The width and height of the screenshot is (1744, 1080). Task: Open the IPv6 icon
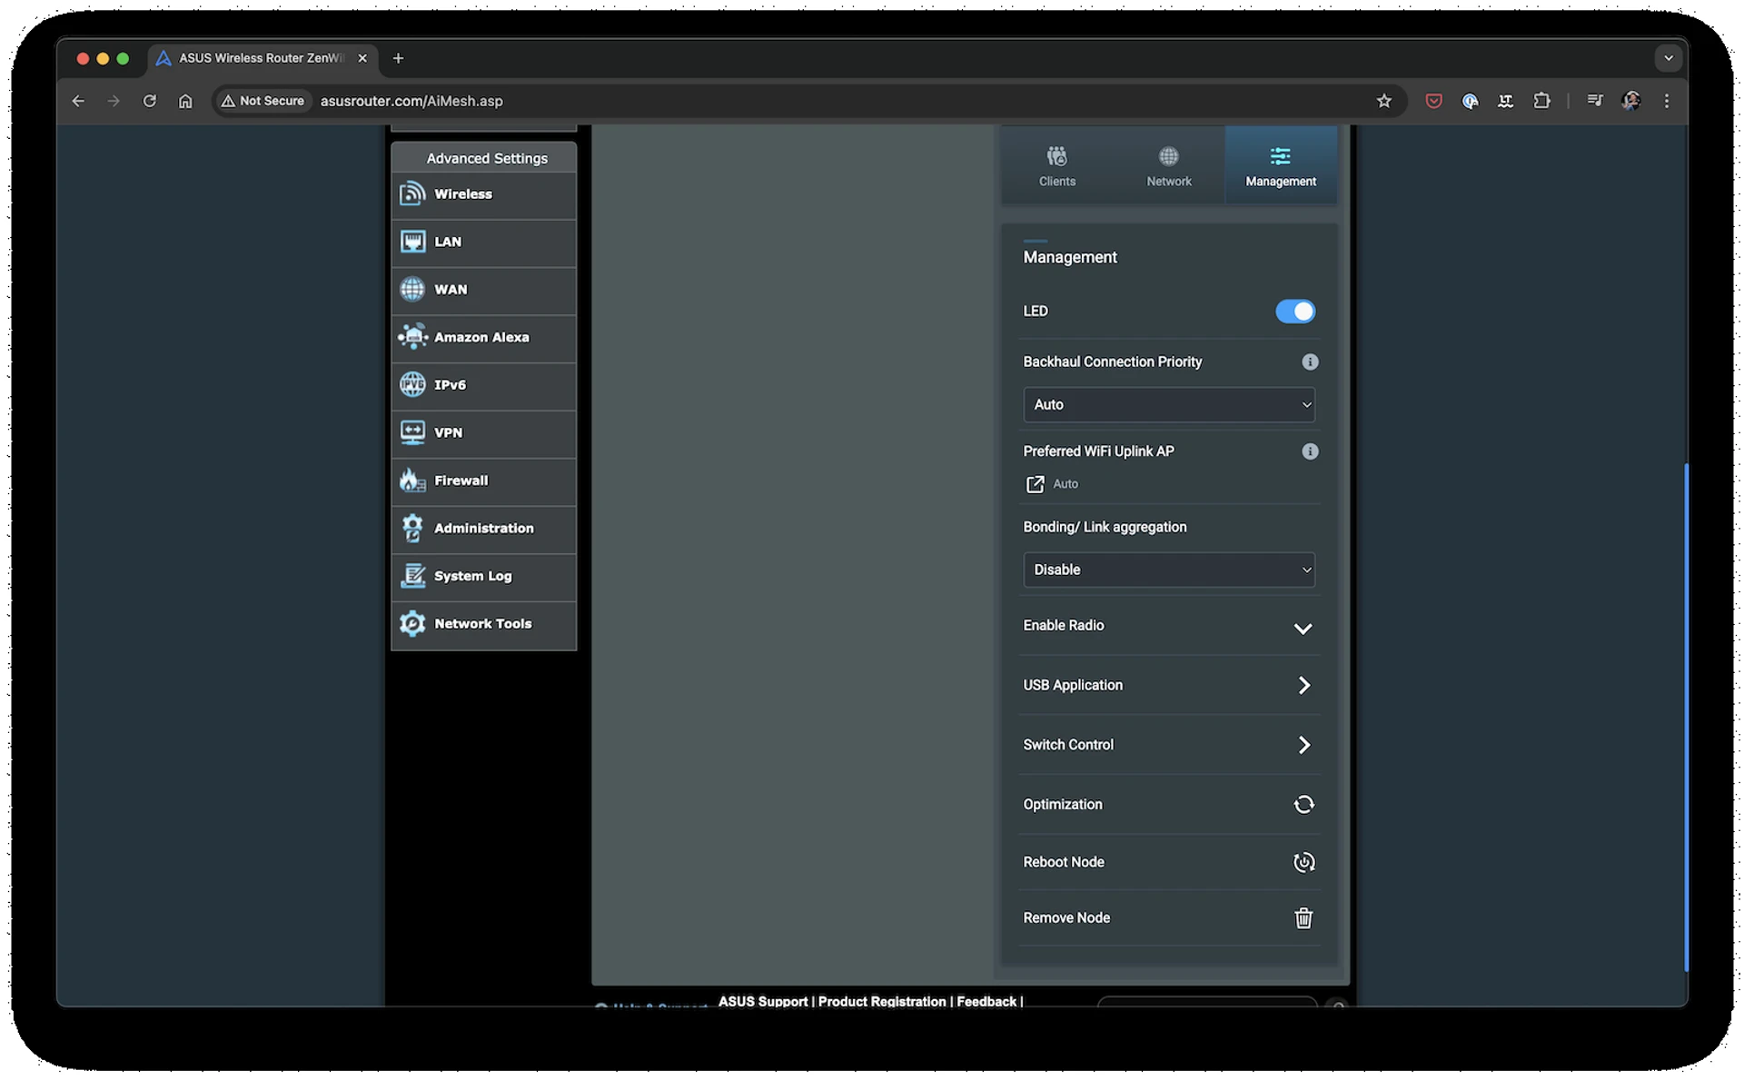tap(412, 384)
